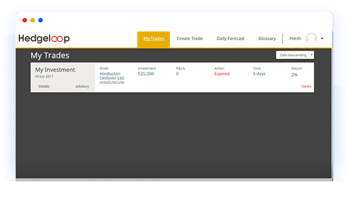
Task: Click the 2% return value
Action: (x=294, y=75)
